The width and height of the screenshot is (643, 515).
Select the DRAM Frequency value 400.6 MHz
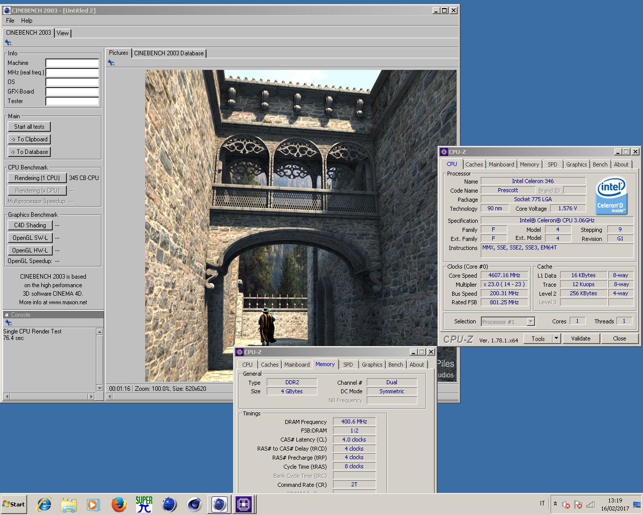pyautogui.click(x=354, y=421)
